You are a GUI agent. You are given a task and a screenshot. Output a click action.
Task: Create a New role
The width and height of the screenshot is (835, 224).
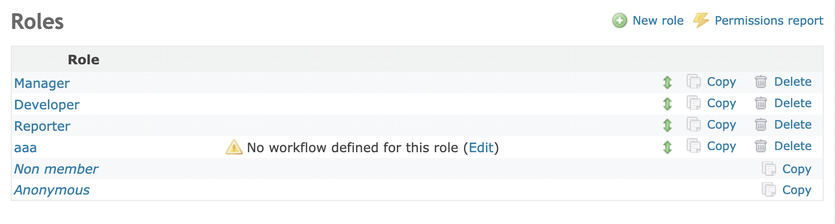click(x=658, y=20)
